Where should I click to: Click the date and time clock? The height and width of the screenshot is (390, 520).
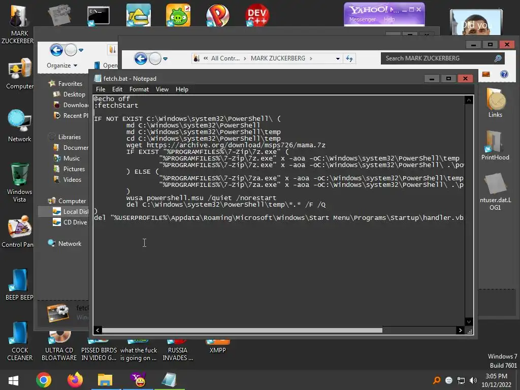[x=497, y=380]
